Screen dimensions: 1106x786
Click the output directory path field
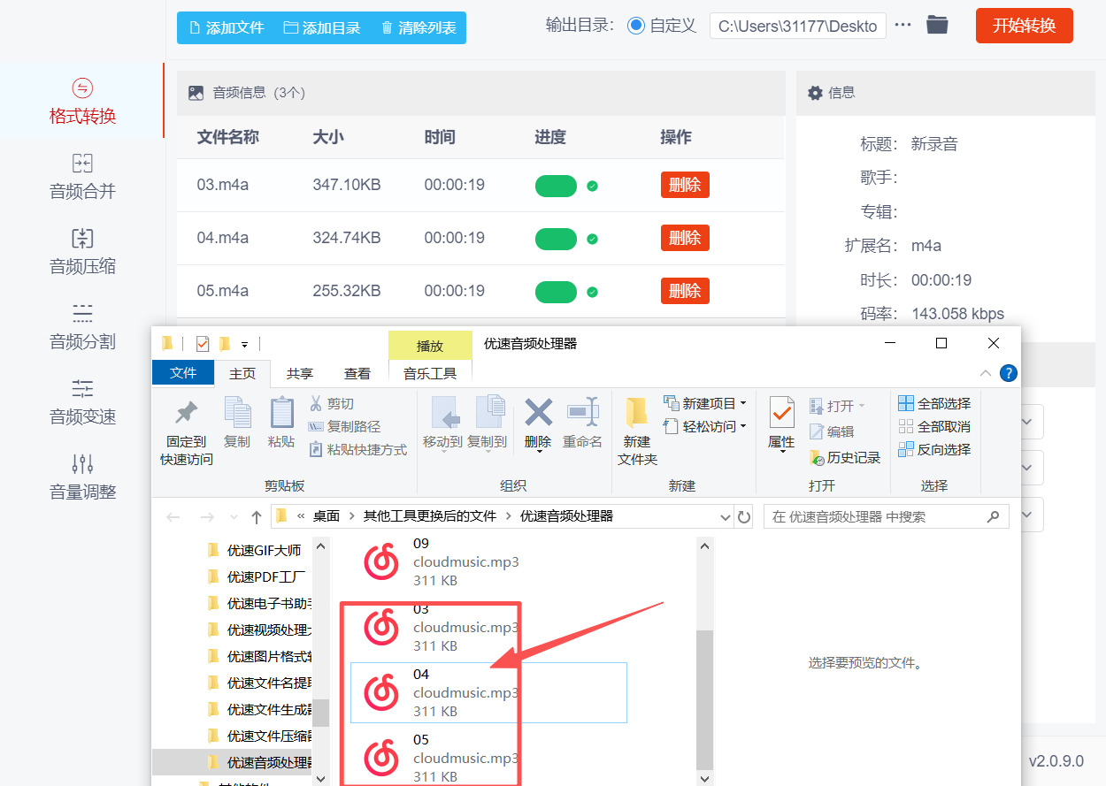tap(797, 26)
